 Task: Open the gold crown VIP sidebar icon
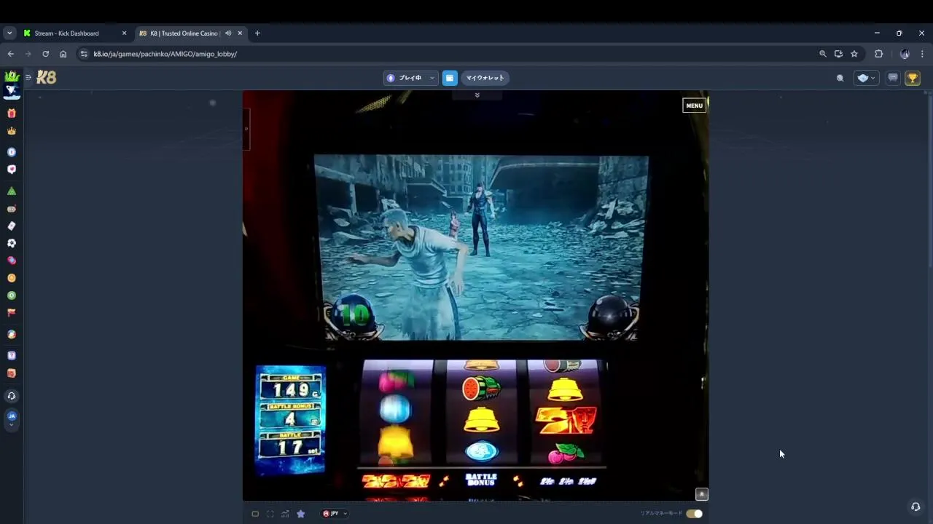click(x=12, y=131)
